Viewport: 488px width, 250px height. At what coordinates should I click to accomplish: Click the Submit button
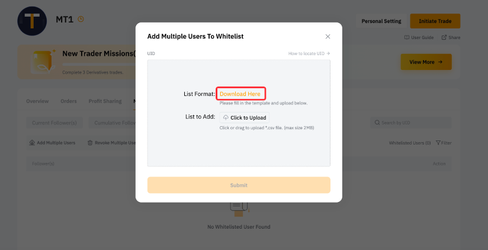[x=239, y=185]
